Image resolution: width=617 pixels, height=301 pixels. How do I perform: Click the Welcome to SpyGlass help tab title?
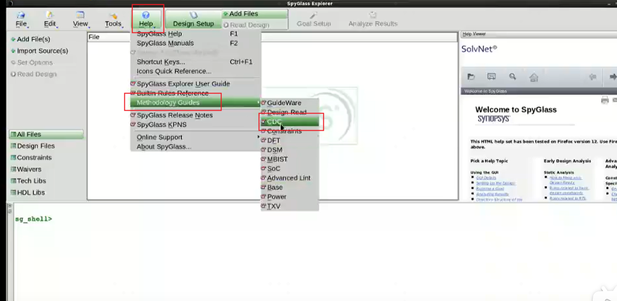pos(485,91)
